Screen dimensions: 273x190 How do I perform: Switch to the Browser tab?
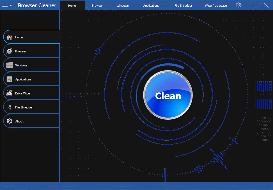click(x=97, y=6)
